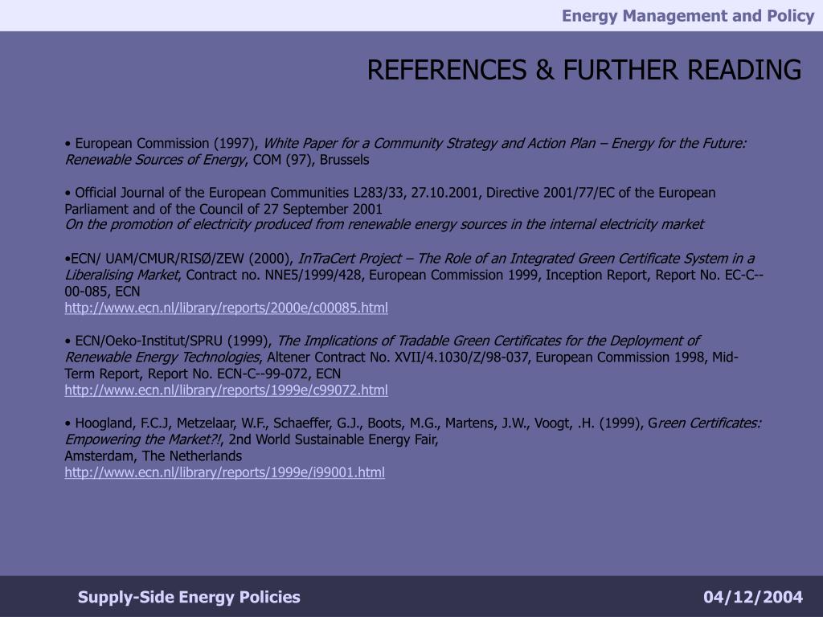Click 'Term Report, Report No. ECN-C--99-072' line

203,374
